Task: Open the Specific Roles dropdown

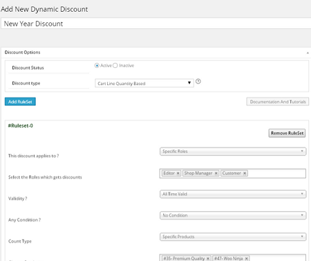Action: pos(233,152)
